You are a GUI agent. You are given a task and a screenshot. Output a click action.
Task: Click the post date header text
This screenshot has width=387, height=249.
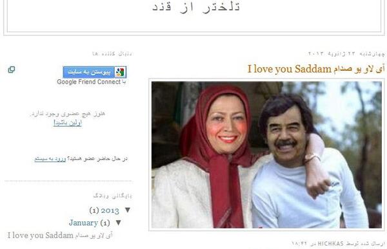point(346,53)
